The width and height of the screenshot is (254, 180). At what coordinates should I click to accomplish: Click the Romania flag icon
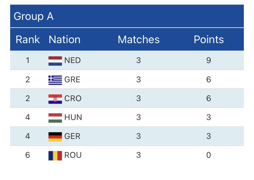(55, 155)
